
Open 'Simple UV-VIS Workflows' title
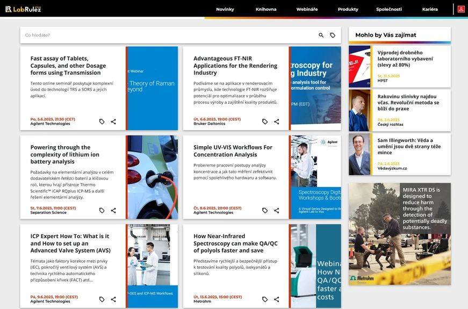coord(233,151)
